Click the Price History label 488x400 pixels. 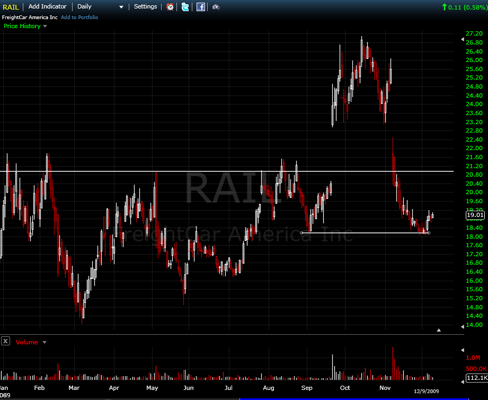[22, 26]
